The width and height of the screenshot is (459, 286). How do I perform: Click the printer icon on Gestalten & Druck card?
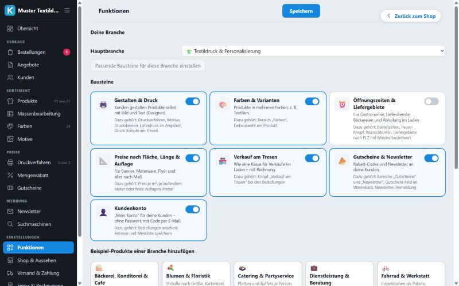tap(103, 105)
